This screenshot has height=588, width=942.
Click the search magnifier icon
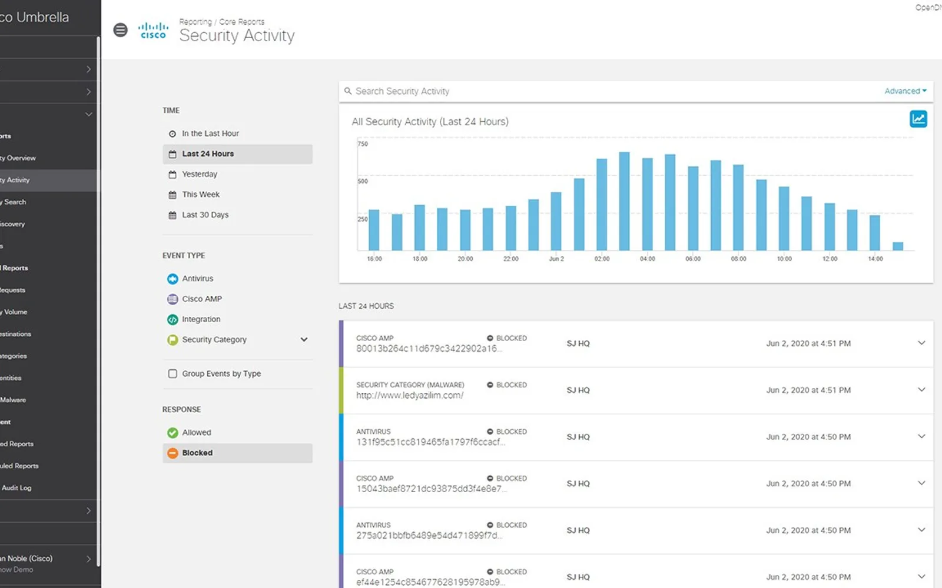pyautogui.click(x=348, y=91)
